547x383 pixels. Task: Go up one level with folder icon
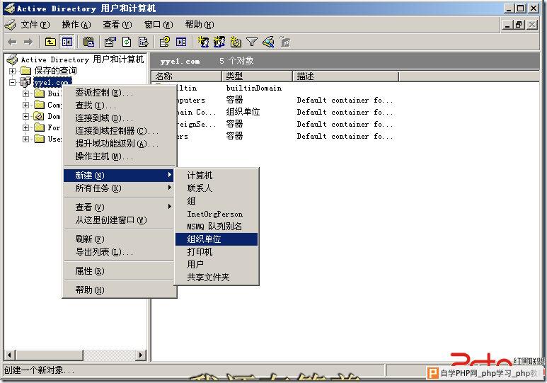tap(50, 42)
